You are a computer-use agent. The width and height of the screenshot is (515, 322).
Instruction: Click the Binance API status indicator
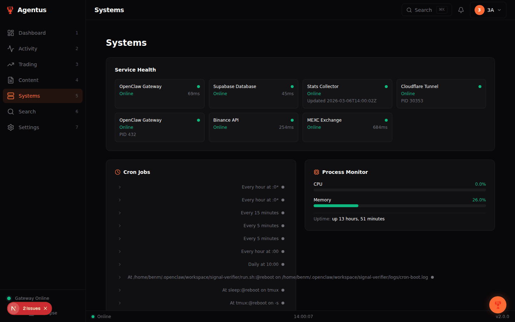pyautogui.click(x=292, y=120)
